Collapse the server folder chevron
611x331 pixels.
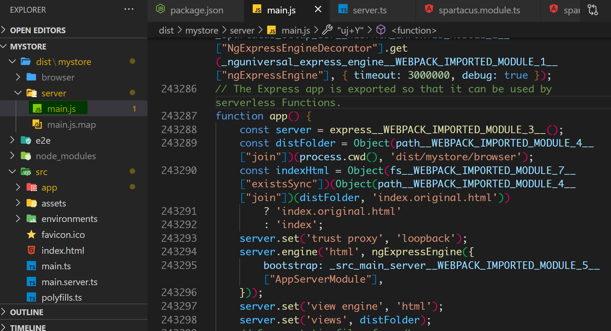point(18,93)
